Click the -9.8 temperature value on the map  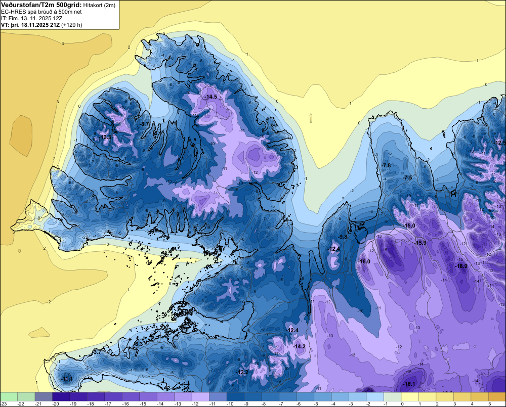point(343,237)
